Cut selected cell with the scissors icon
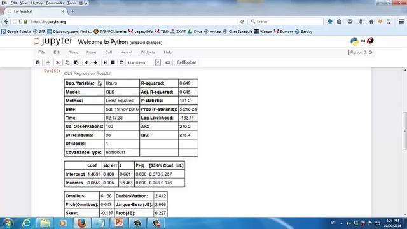The height and width of the screenshot is (229, 407). point(58,62)
